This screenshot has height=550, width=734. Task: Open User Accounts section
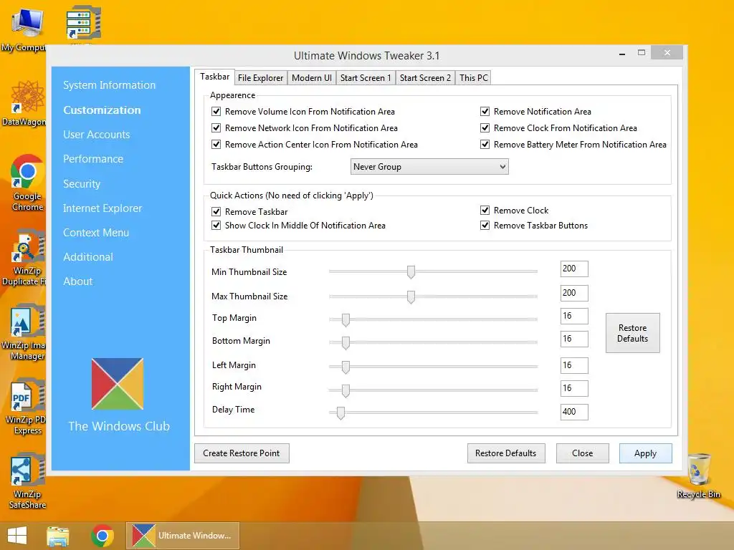point(97,134)
